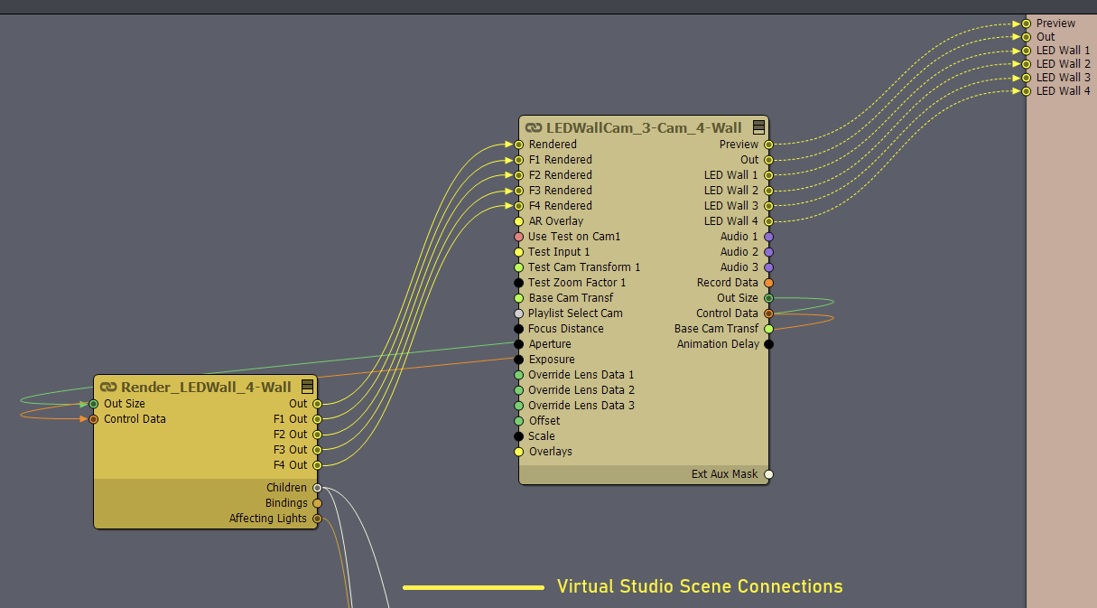Click the Bindings output pin
The height and width of the screenshot is (608, 1097).
[x=317, y=503]
